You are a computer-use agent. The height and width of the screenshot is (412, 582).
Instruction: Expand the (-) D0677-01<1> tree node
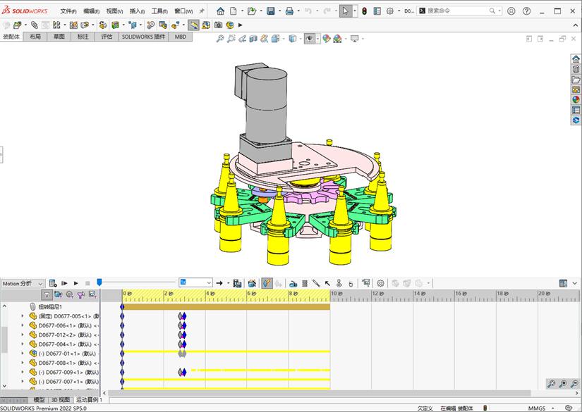(23, 354)
